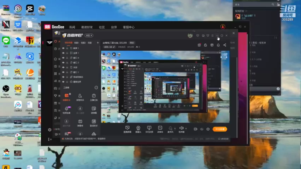This screenshot has width=301, height=169.
Task: Edit the stream category tag with pencil icon
Action: pyautogui.click(x=109, y=47)
